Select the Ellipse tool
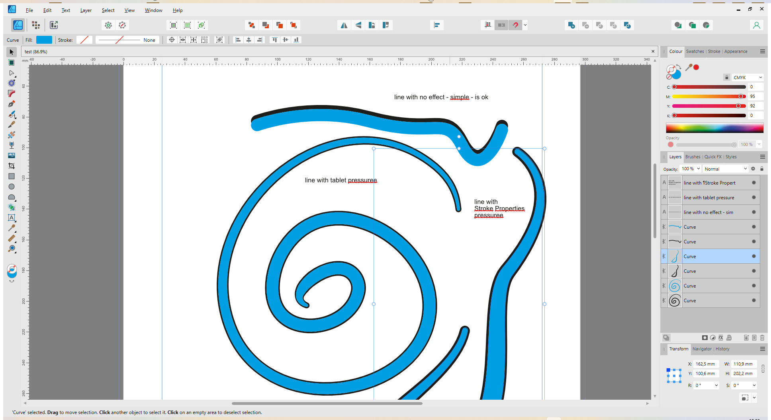Viewport: 771px width, 420px height. 12,187
